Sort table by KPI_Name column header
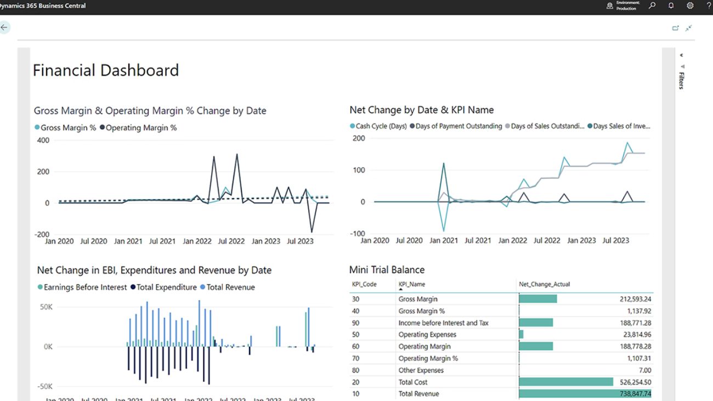Screen dimensions: 713x401 (411, 284)
